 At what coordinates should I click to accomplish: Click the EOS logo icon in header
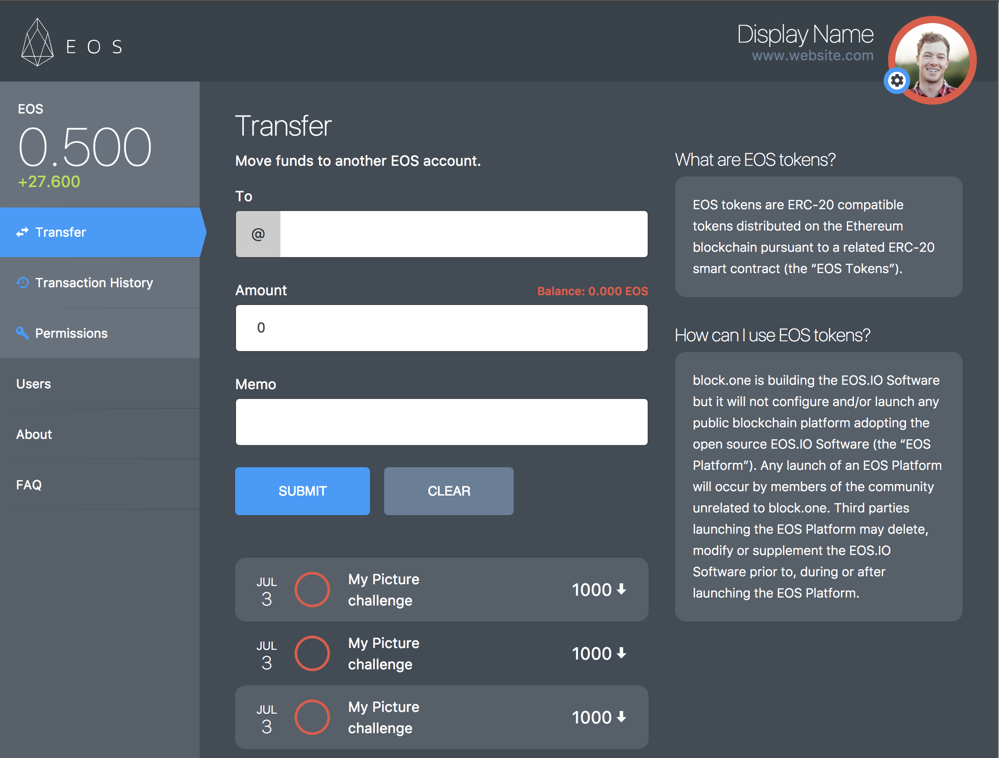click(38, 43)
